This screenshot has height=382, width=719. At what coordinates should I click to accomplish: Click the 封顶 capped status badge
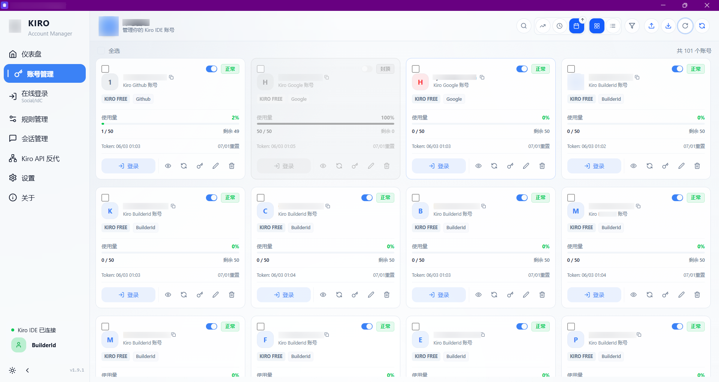(385, 69)
